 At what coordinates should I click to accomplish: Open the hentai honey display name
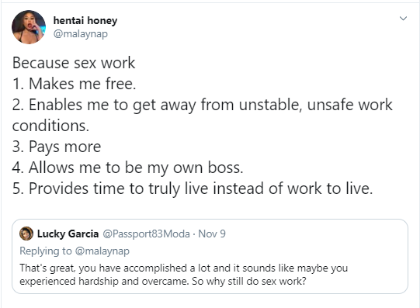point(85,21)
